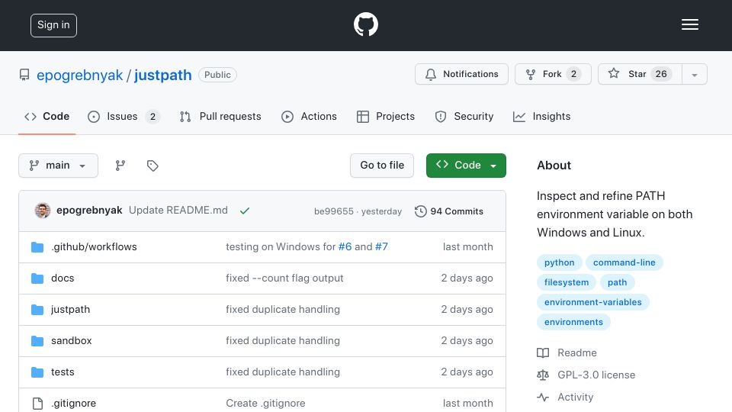This screenshot has width=732, height=412.
Task: Click the bell icon in Notifications
Action: tap(430, 74)
